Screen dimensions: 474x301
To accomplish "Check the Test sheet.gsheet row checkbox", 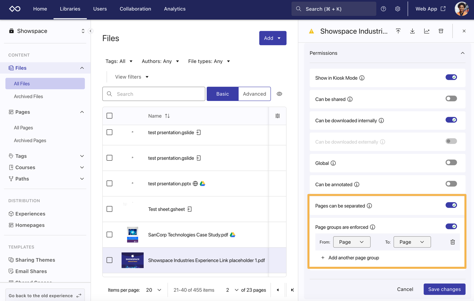I will click(110, 209).
